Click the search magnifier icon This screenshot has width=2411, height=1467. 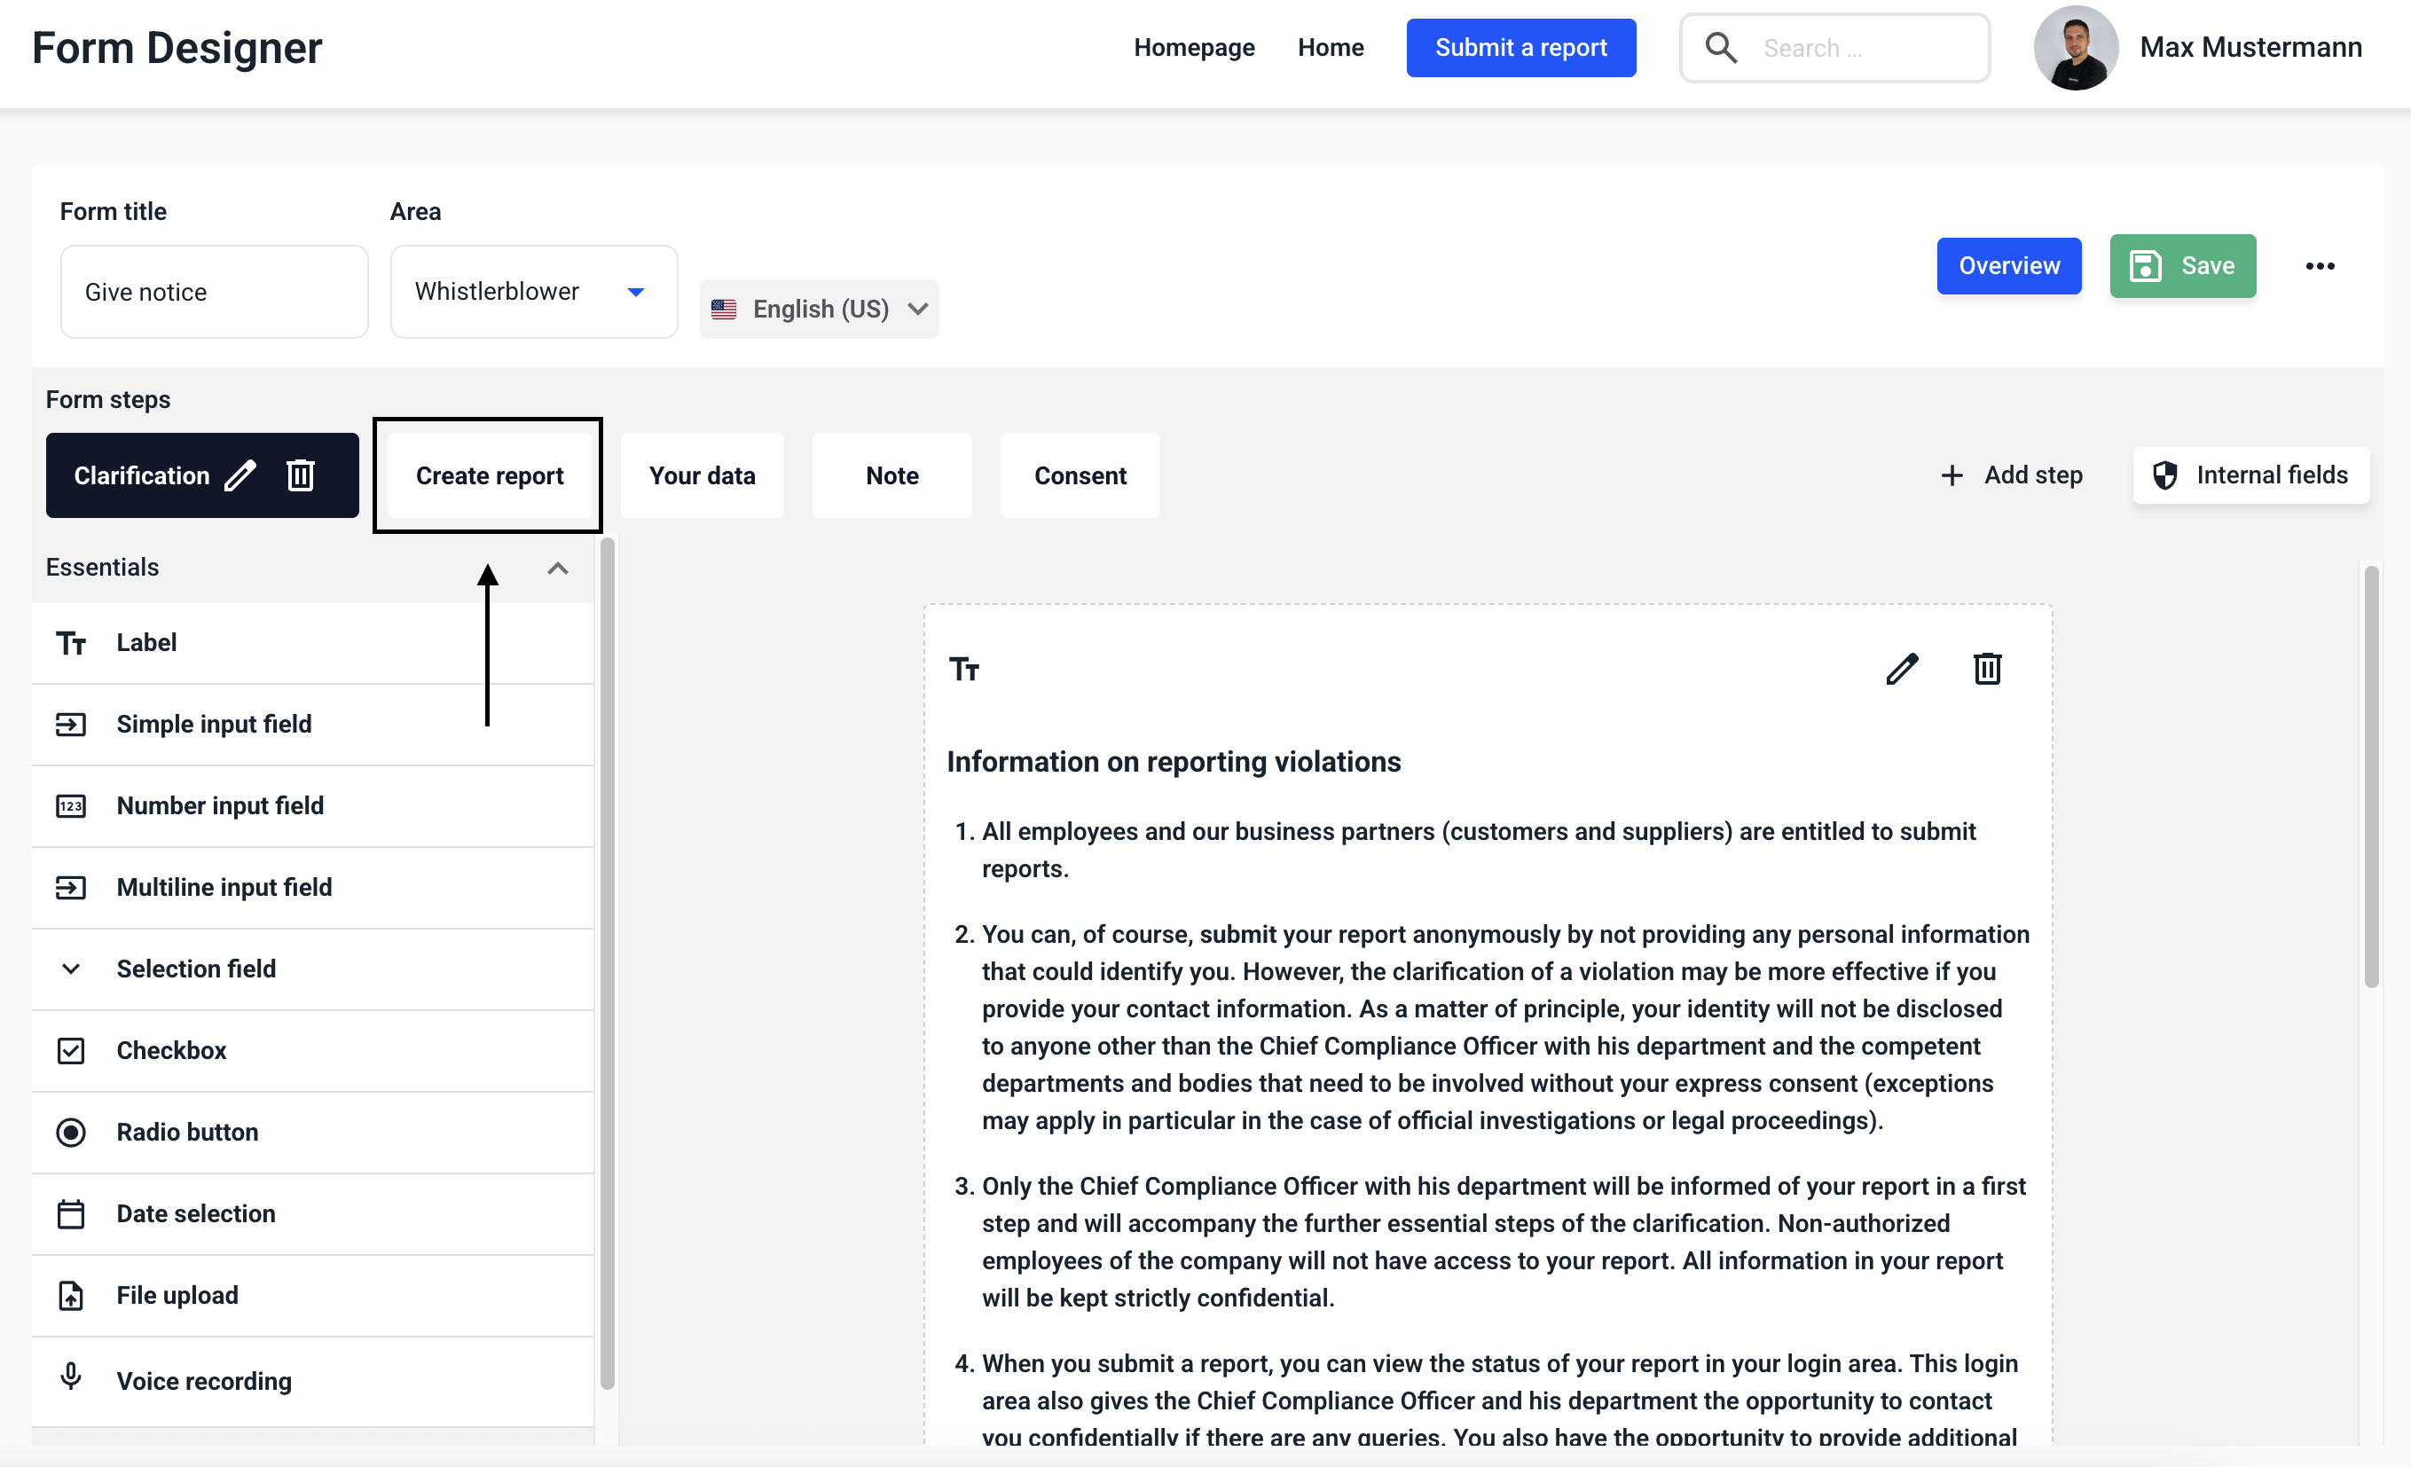1721,48
